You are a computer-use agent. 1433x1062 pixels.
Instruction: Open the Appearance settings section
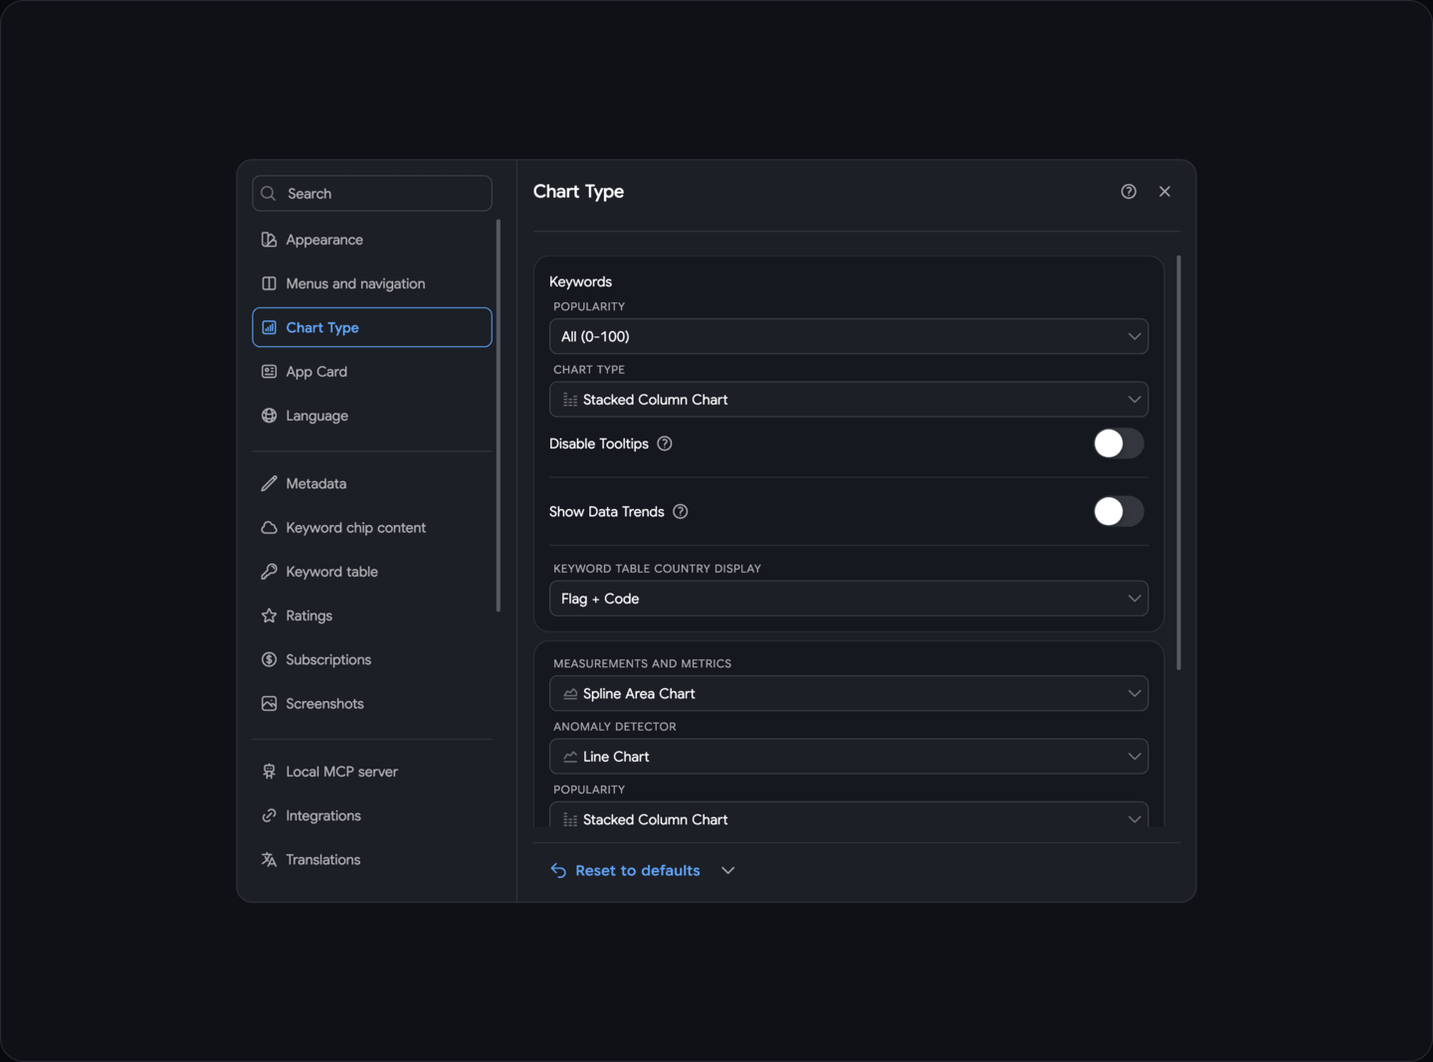(x=372, y=240)
